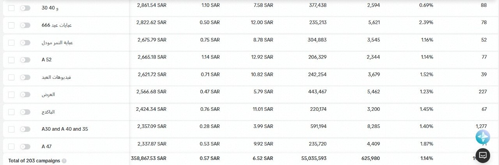Open the الباكدج campaign name
499x165 pixels.
[48, 112]
